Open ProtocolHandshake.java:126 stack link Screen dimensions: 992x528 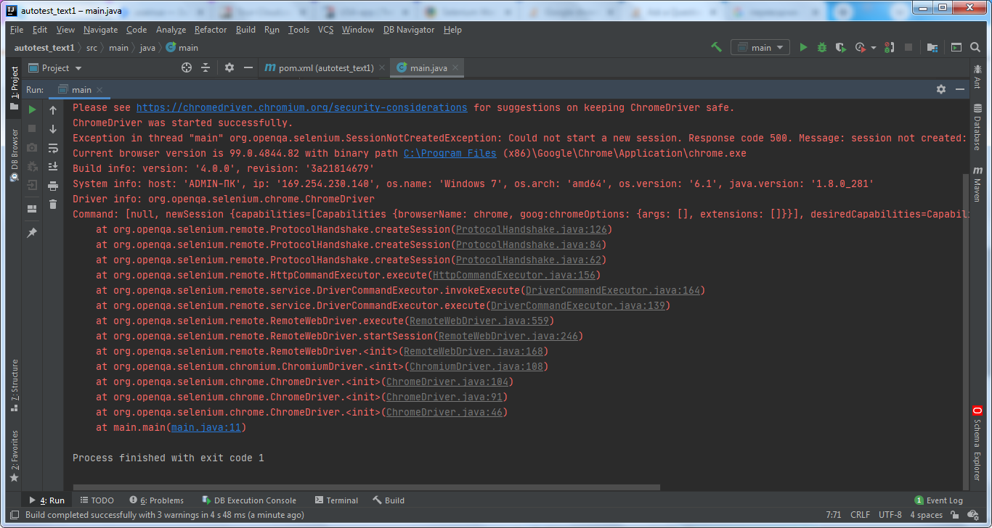532,229
